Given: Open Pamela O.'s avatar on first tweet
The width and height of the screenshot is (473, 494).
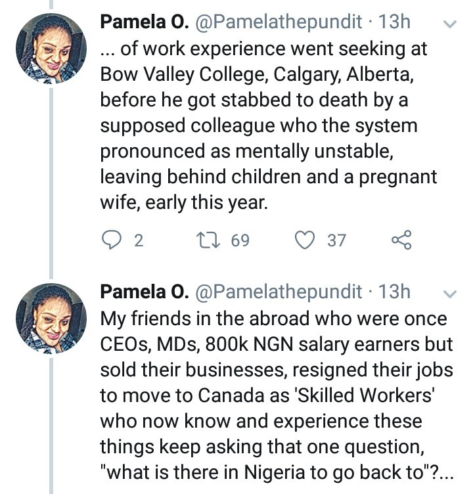Looking at the screenshot, I should pos(51,49).
